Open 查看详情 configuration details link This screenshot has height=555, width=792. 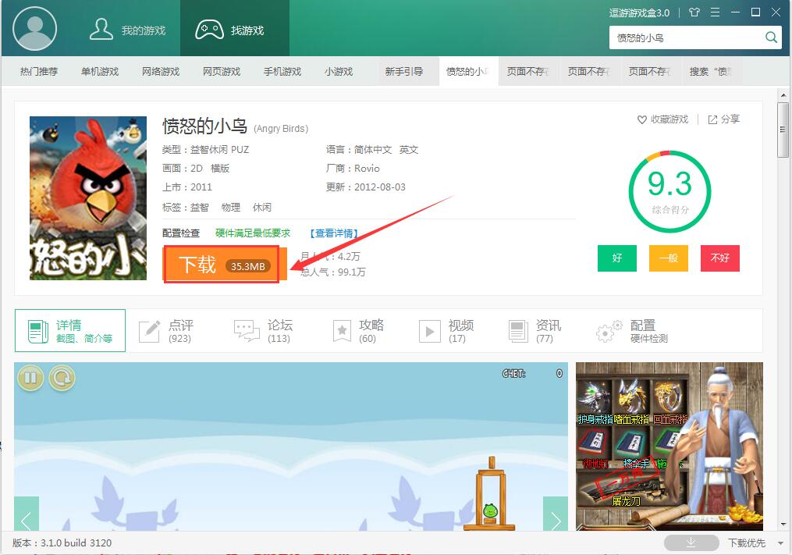[x=336, y=233]
